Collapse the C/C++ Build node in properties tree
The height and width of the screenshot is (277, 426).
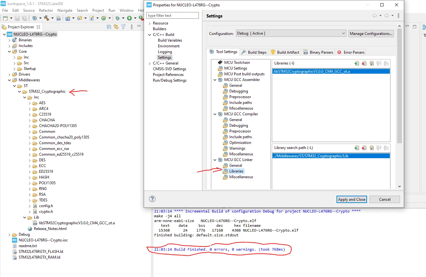[150, 35]
